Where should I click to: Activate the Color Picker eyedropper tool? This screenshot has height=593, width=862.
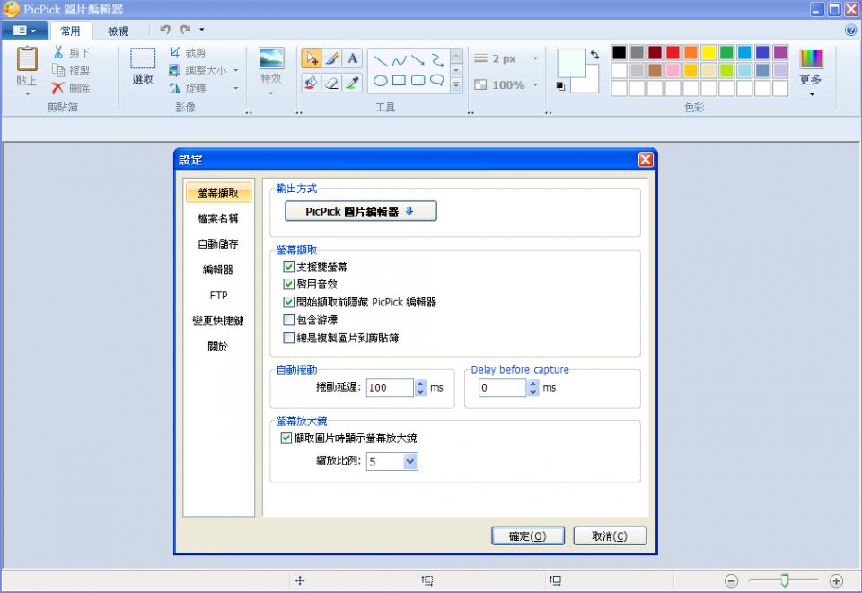[352, 83]
